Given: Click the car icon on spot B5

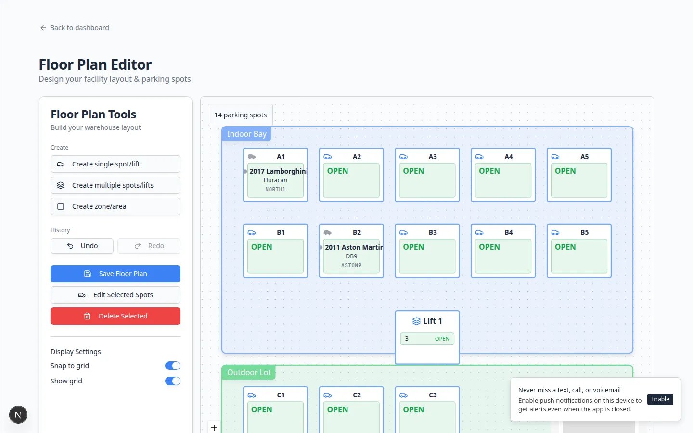Looking at the screenshot, I should coord(555,232).
